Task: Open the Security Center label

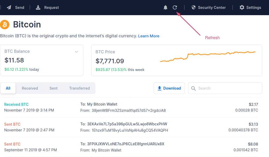Action: pos(212,8)
